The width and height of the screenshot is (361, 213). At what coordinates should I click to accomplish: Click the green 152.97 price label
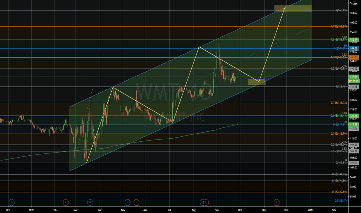[354, 40]
